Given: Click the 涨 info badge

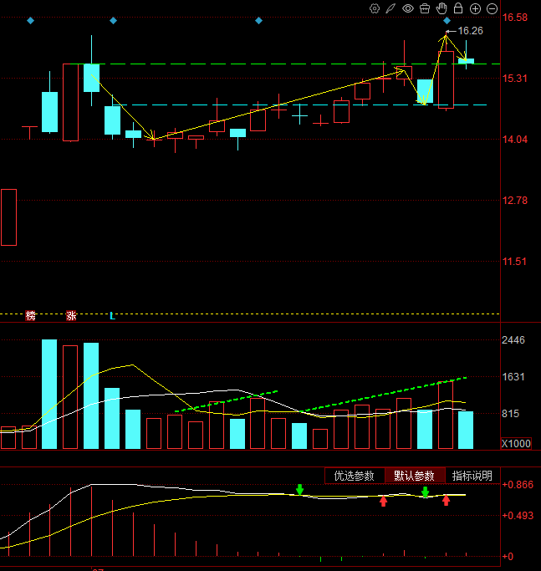Looking at the screenshot, I should [x=71, y=315].
